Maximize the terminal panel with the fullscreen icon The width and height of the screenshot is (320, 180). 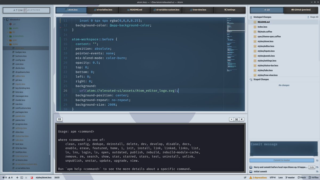(x=237, y=119)
